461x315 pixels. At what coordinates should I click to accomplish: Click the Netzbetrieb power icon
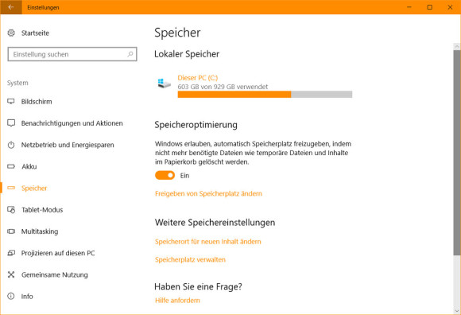[11, 145]
